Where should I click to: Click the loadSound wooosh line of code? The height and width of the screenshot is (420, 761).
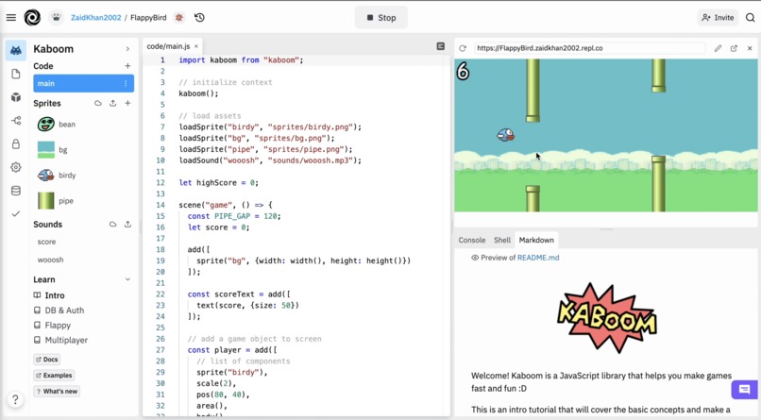coord(270,160)
